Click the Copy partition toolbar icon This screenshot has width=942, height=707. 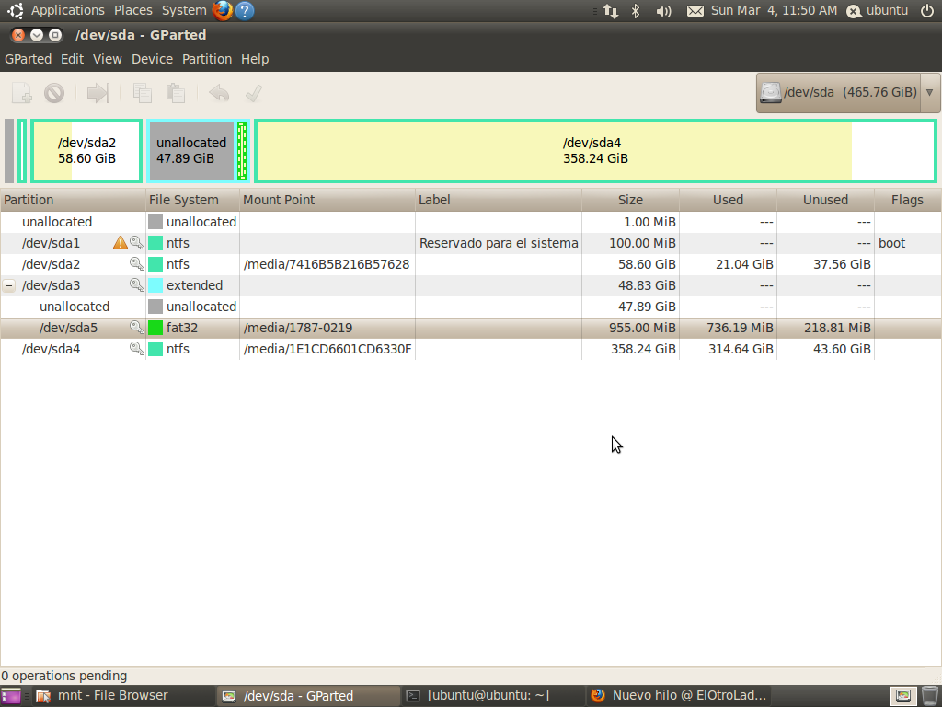tap(143, 93)
